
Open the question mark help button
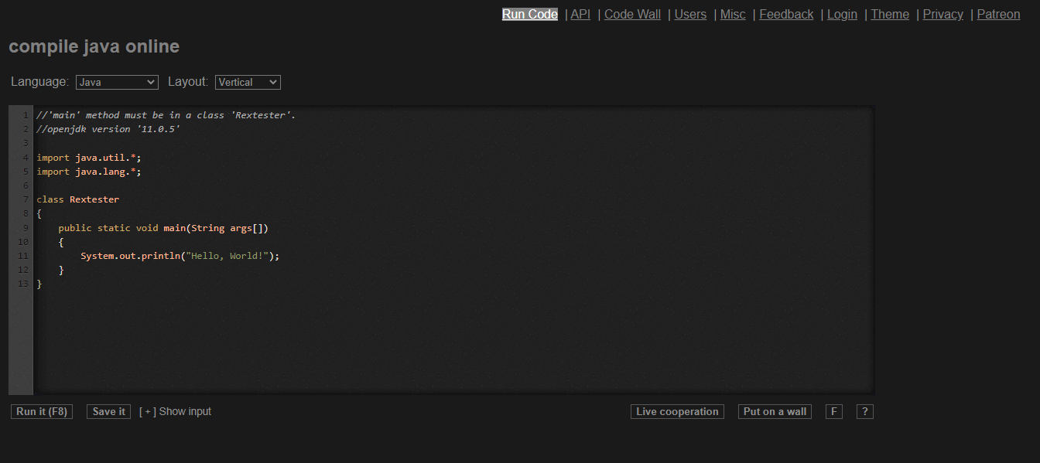coord(865,412)
